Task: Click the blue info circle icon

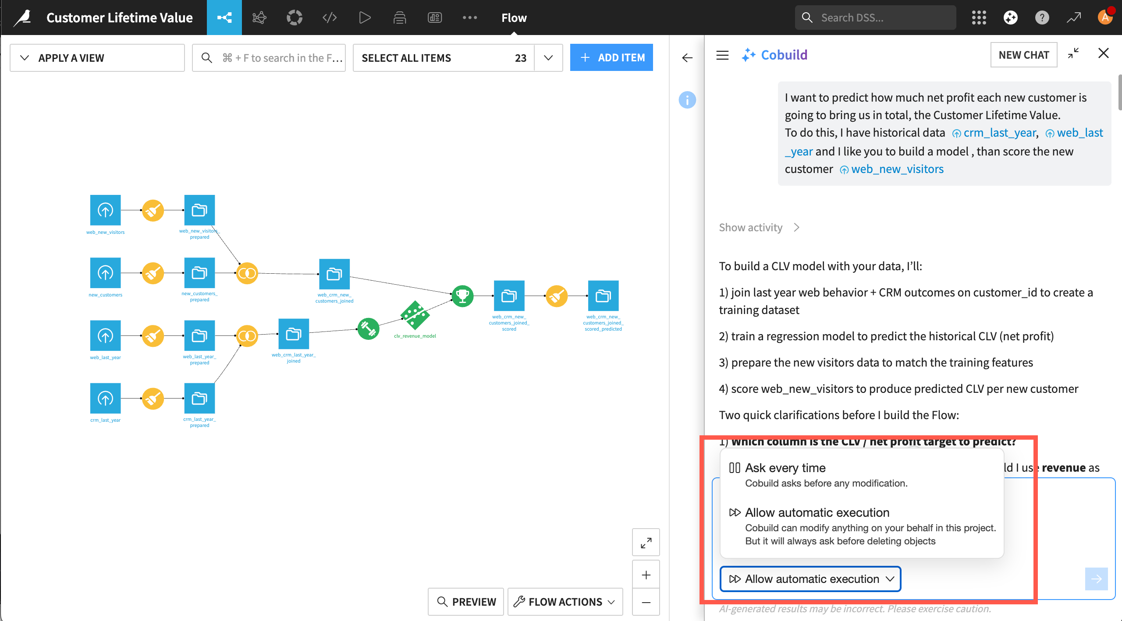Action: 687,100
